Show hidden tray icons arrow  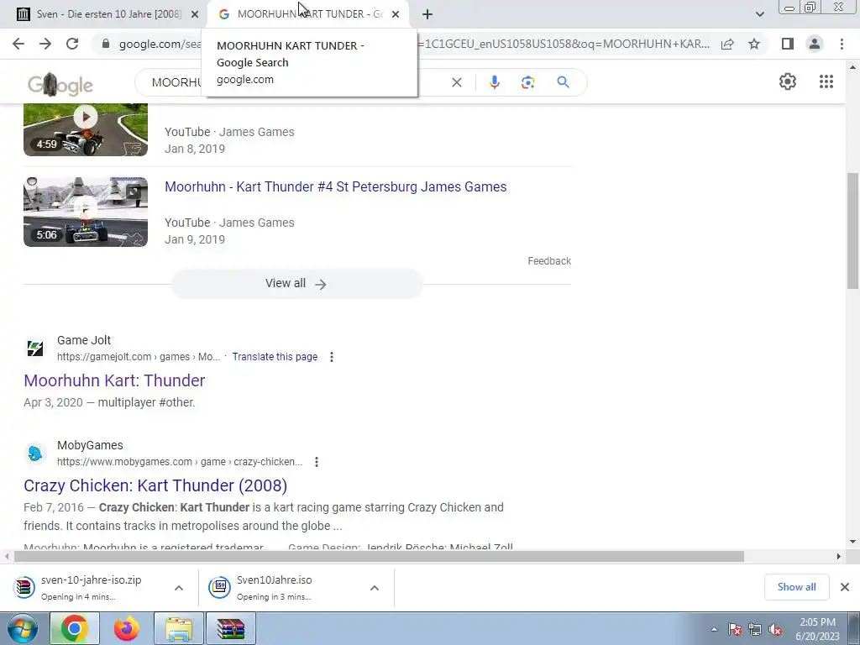click(714, 629)
